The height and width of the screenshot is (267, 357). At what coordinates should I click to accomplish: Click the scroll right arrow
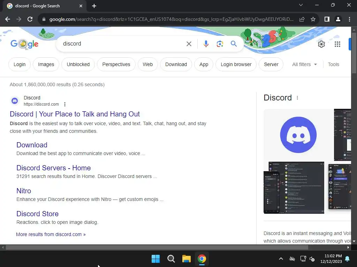[348, 247]
